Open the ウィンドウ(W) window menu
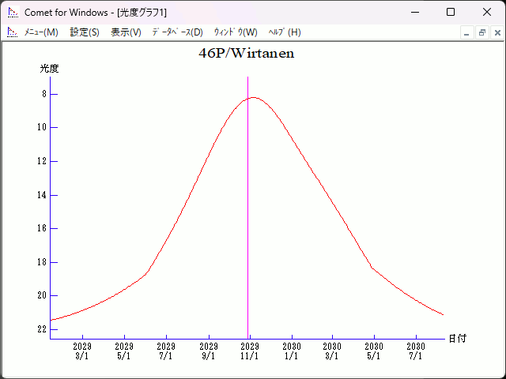The height and width of the screenshot is (379, 506). point(236,32)
